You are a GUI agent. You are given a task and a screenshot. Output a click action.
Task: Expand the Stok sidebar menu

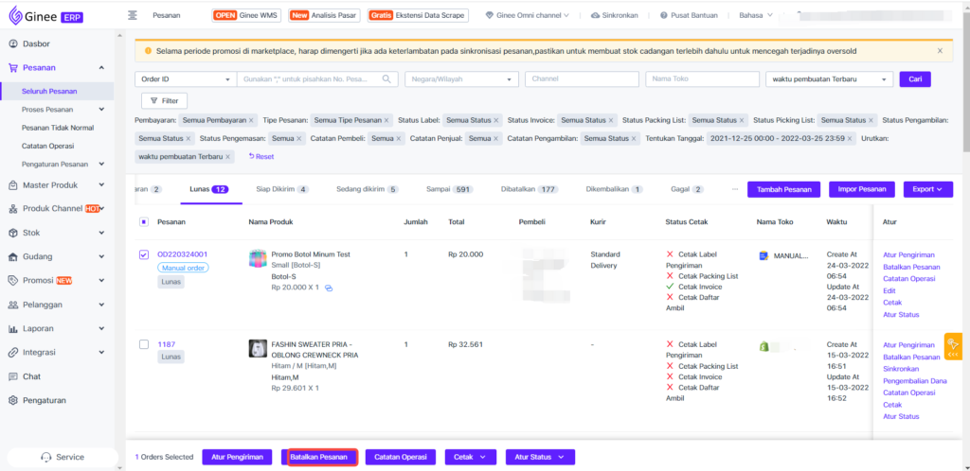101,233
